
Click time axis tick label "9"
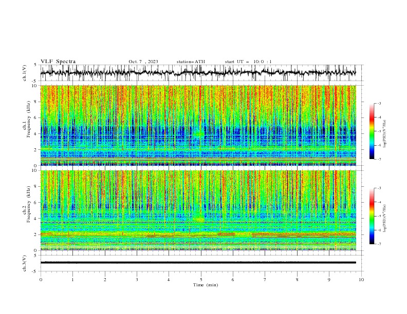[329, 280]
